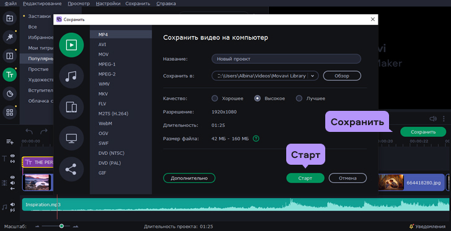Open the Справка menu

166,4
